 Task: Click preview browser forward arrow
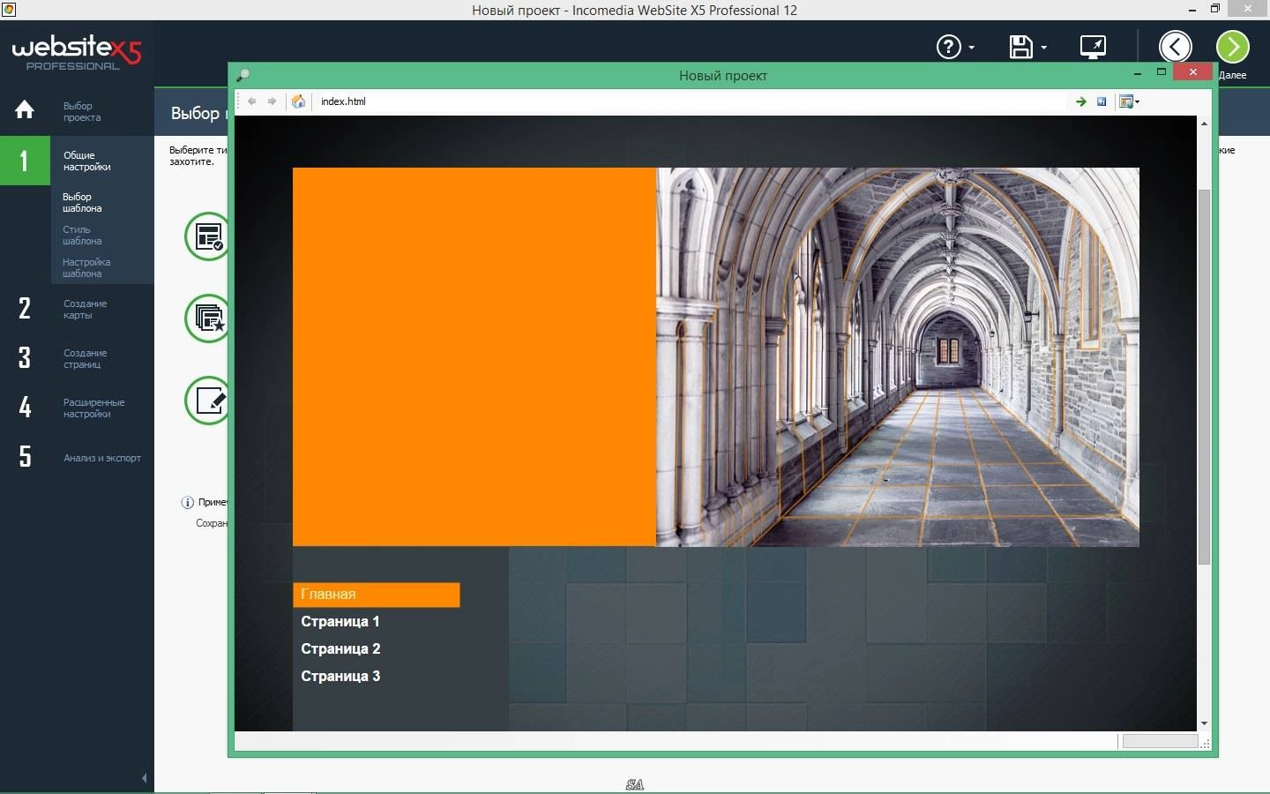[x=272, y=101]
